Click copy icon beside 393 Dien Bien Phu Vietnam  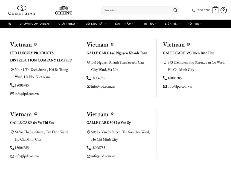(188, 44)
